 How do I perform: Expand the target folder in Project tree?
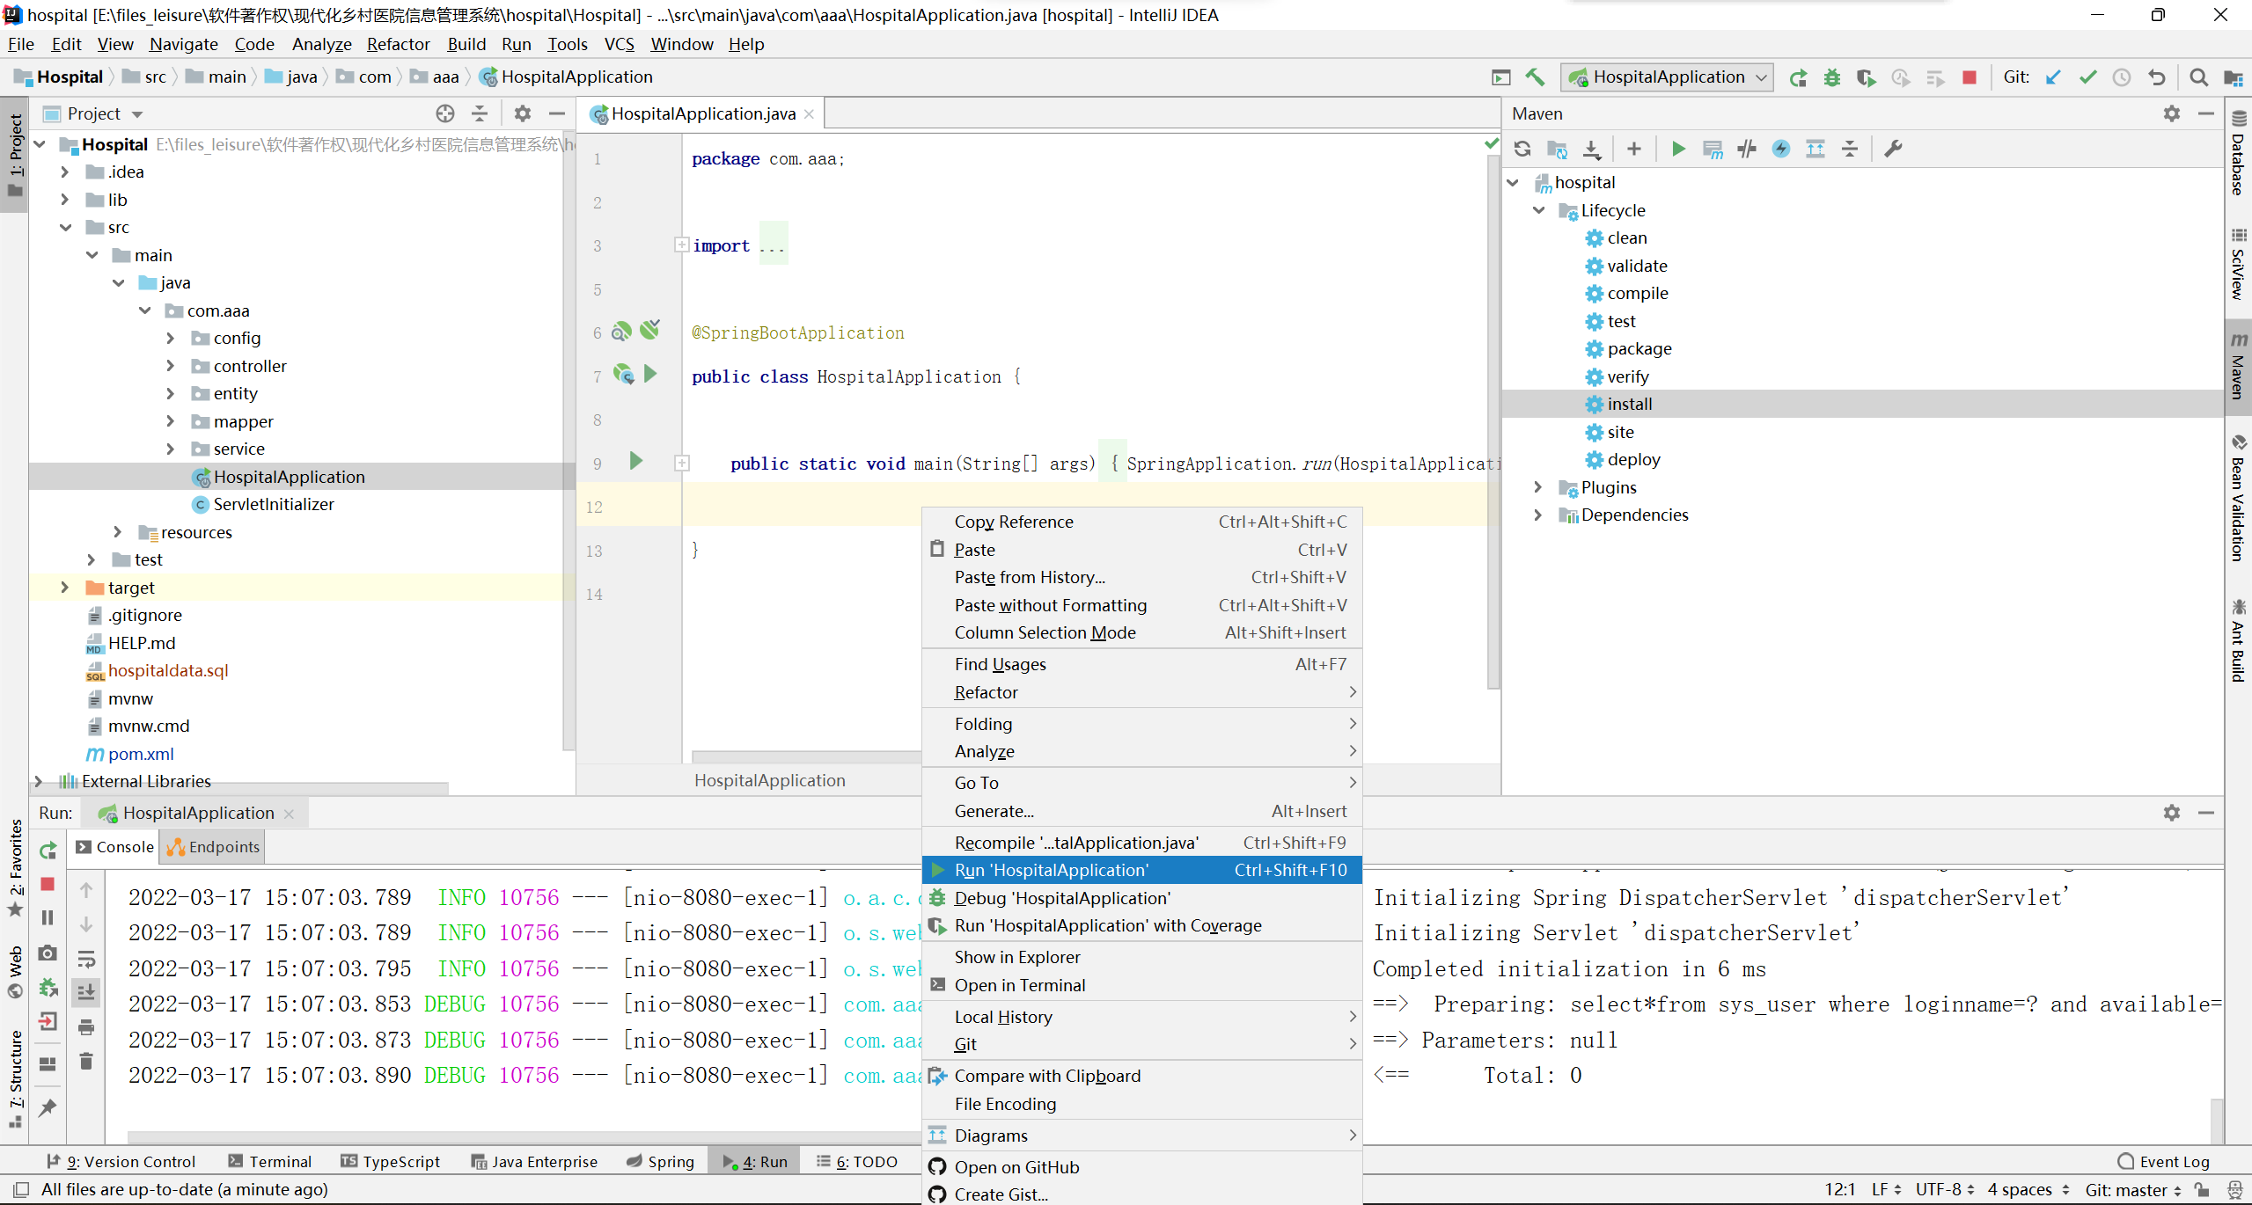[64, 588]
